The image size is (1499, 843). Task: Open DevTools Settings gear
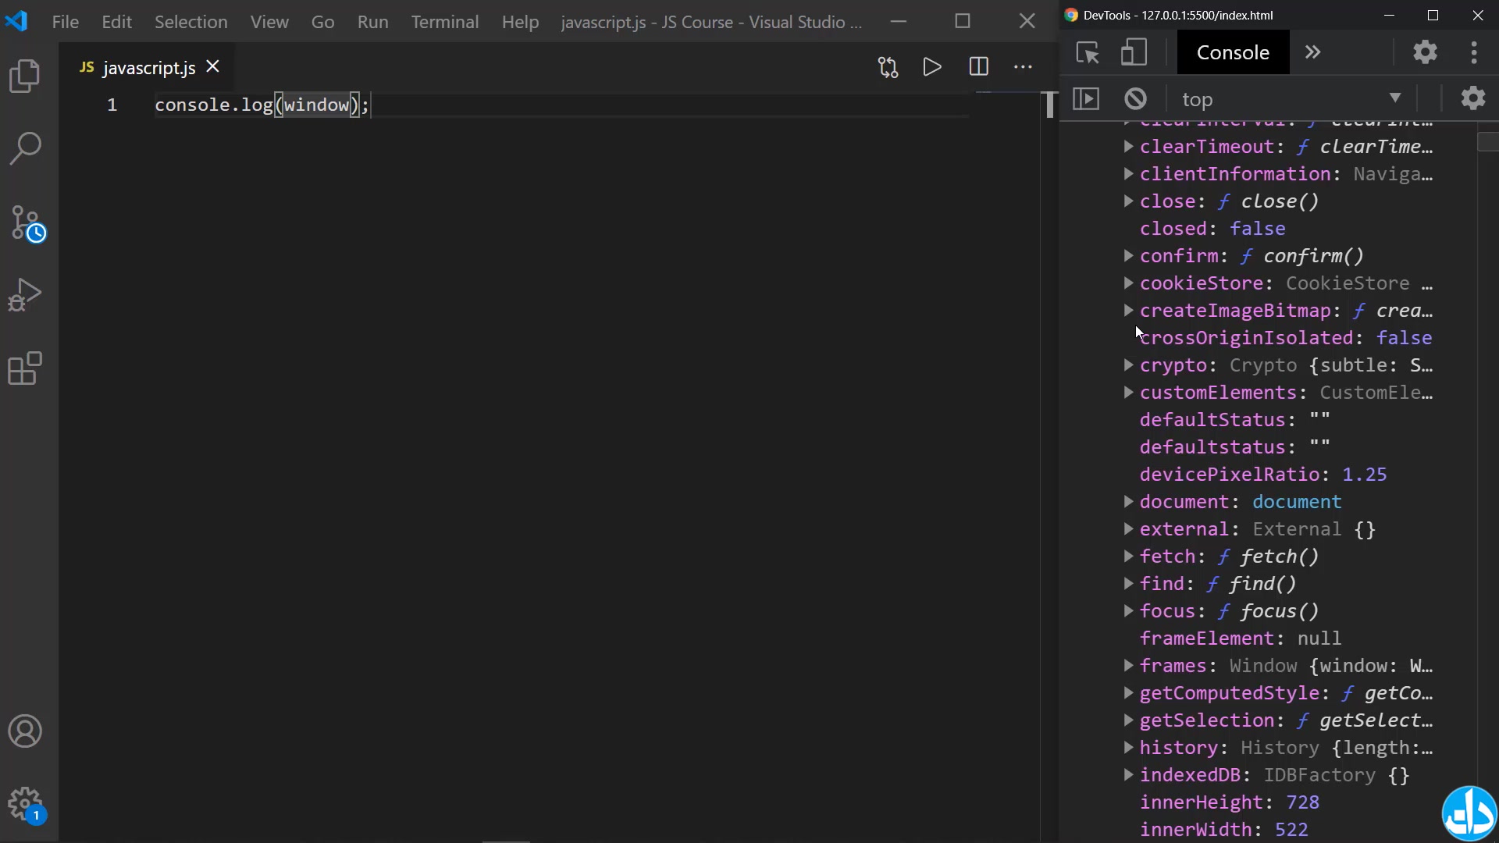pyautogui.click(x=1425, y=52)
